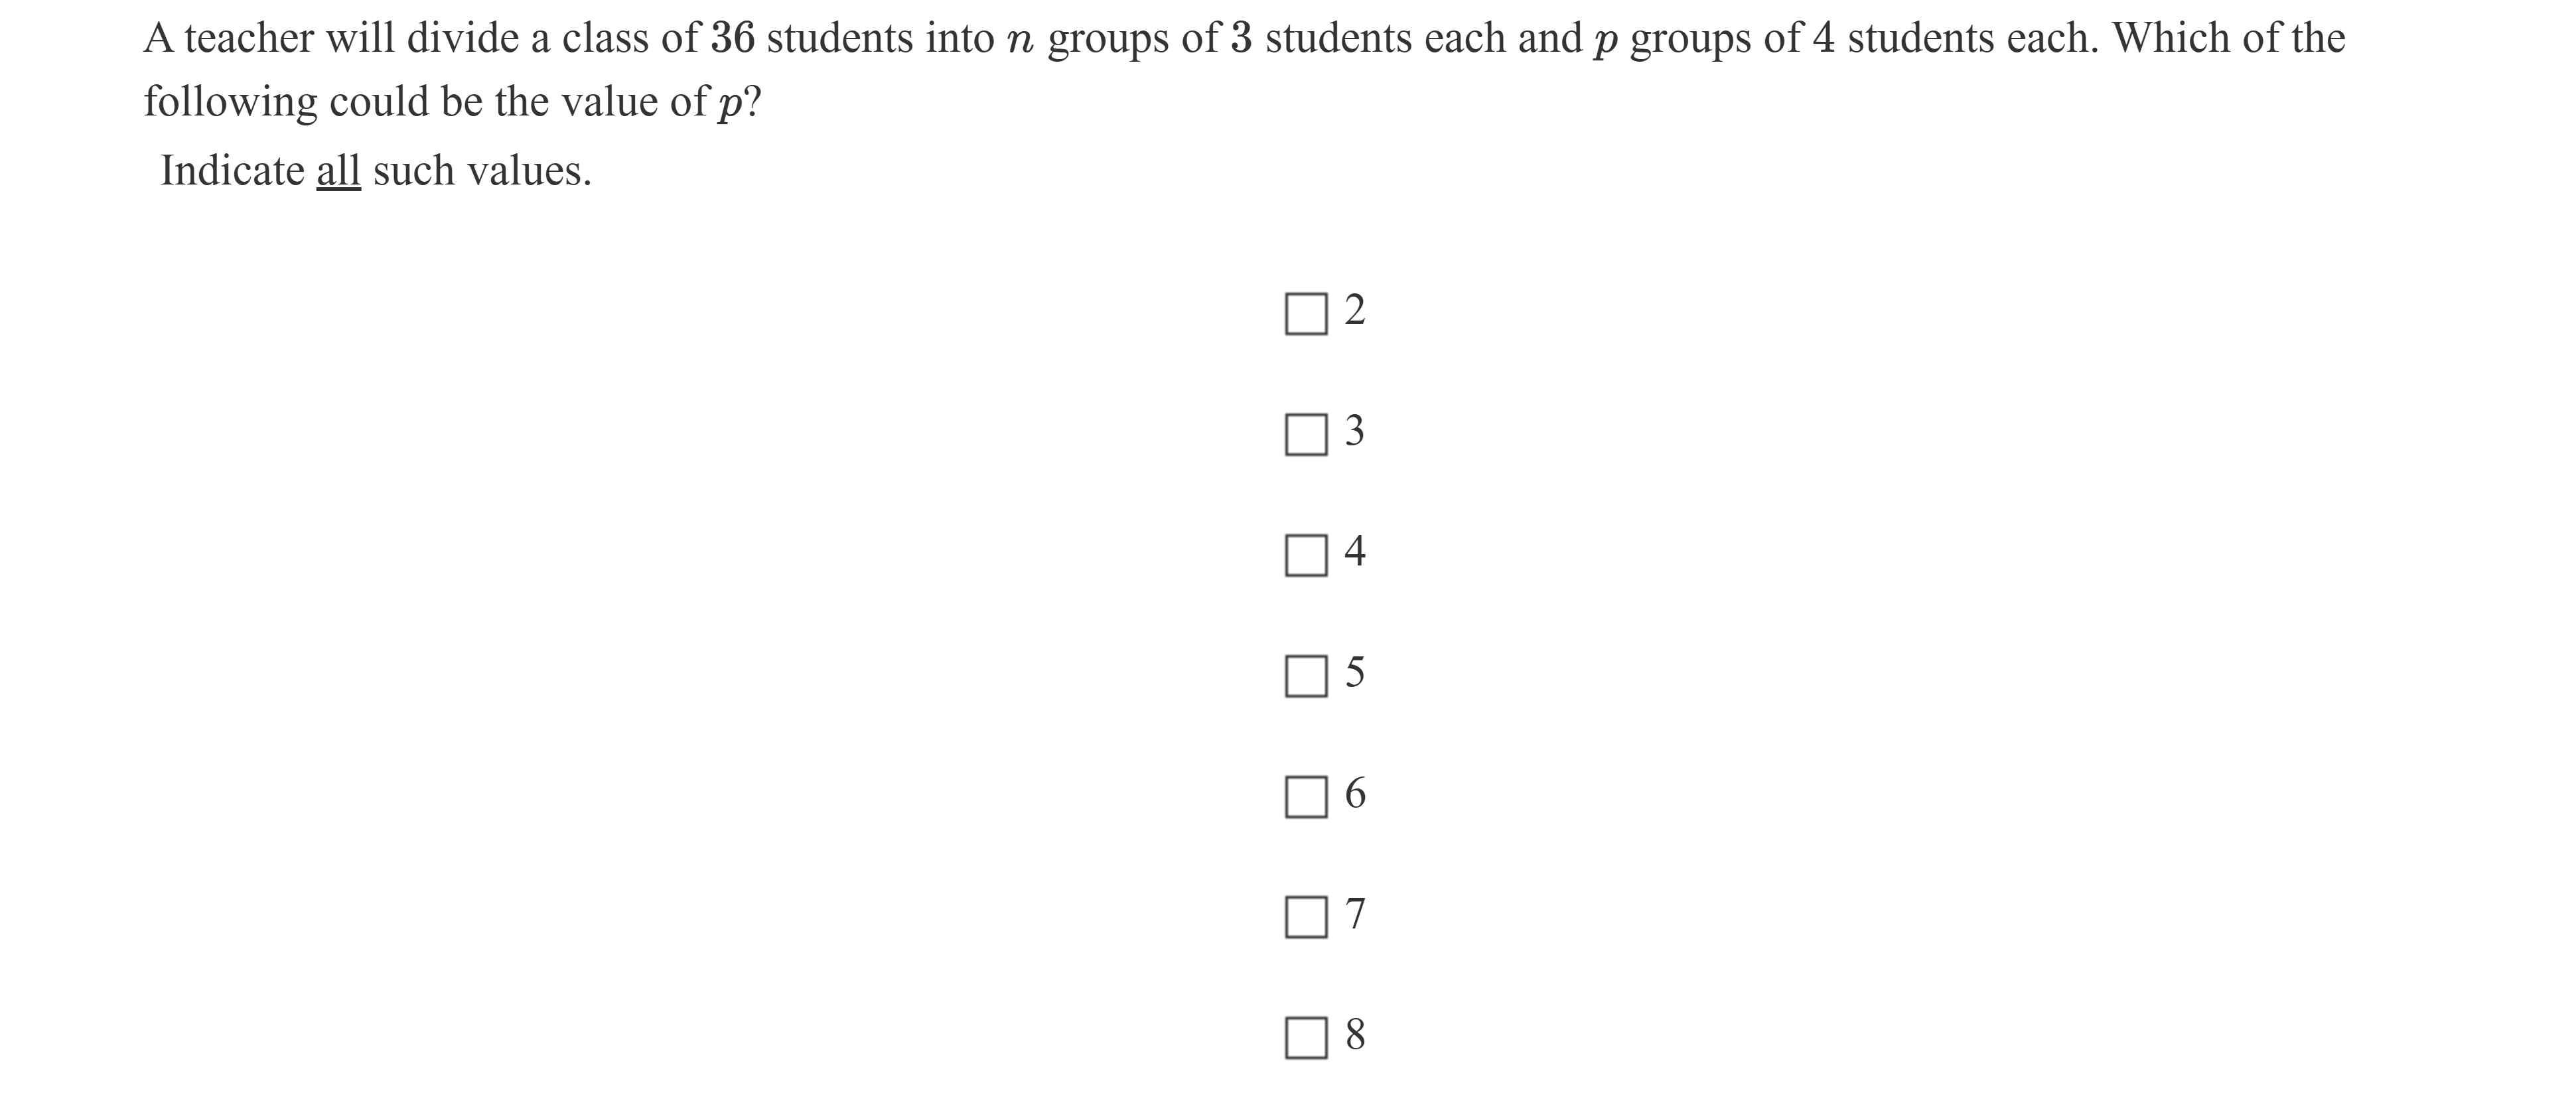
Task: Click the number 36 in the question
Action: [732, 39]
